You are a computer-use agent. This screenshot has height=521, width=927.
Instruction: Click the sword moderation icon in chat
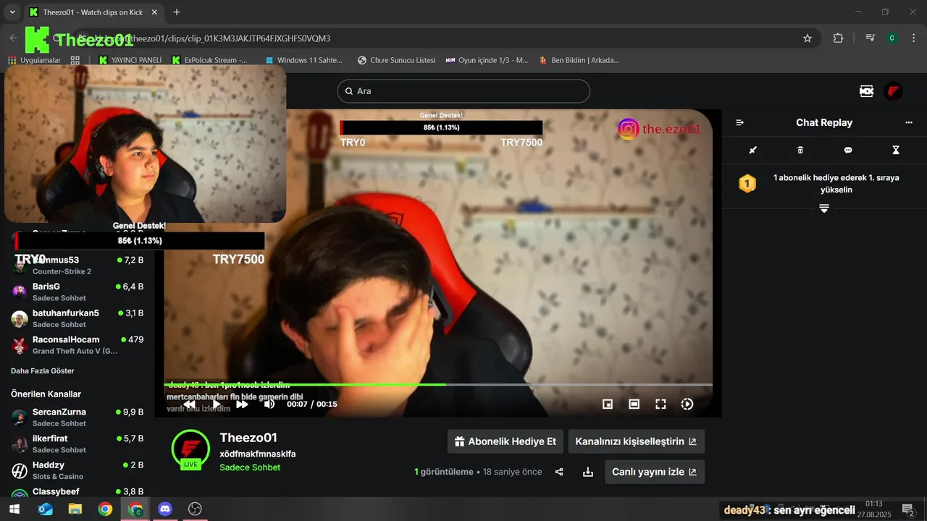[752, 151]
